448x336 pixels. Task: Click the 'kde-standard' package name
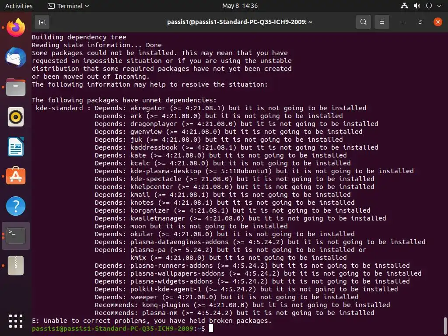point(59,108)
